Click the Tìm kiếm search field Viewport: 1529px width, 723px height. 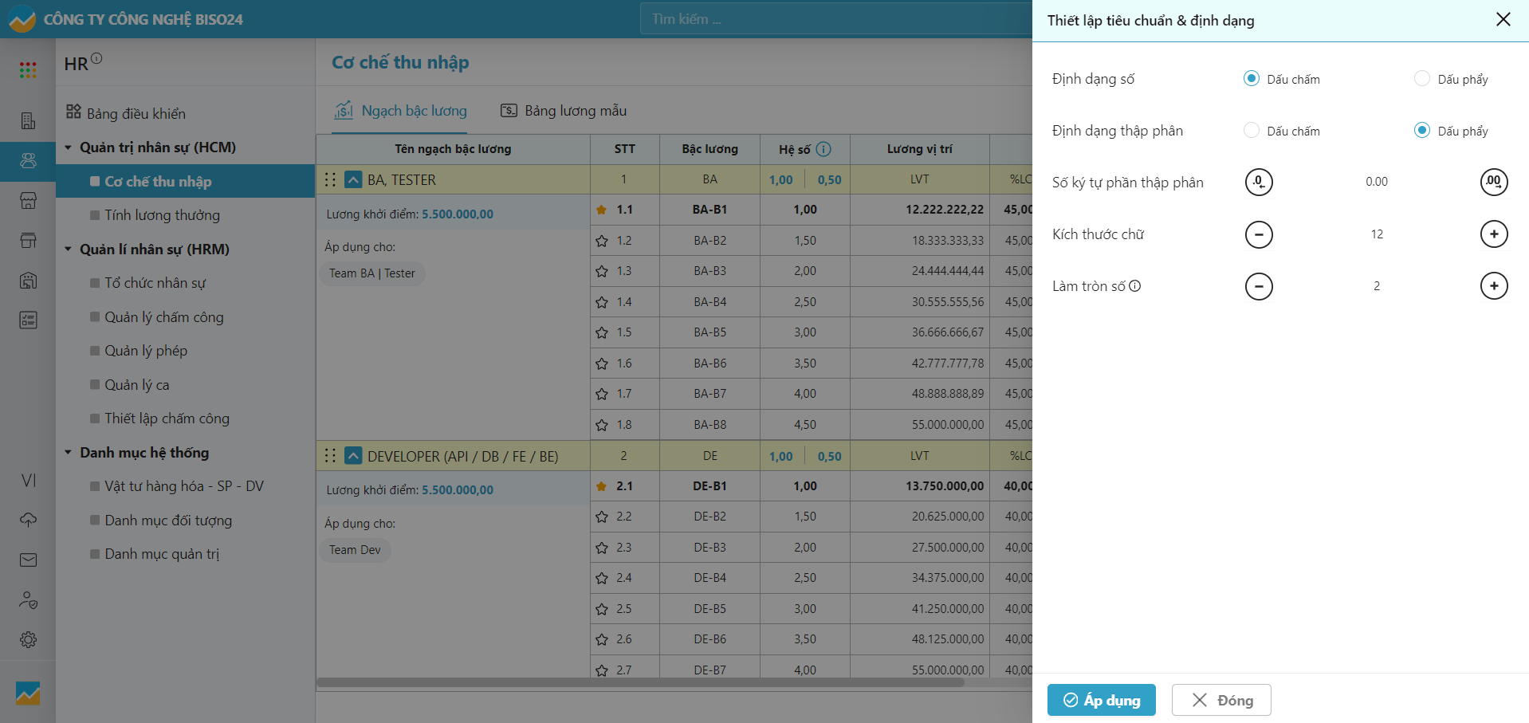835,19
